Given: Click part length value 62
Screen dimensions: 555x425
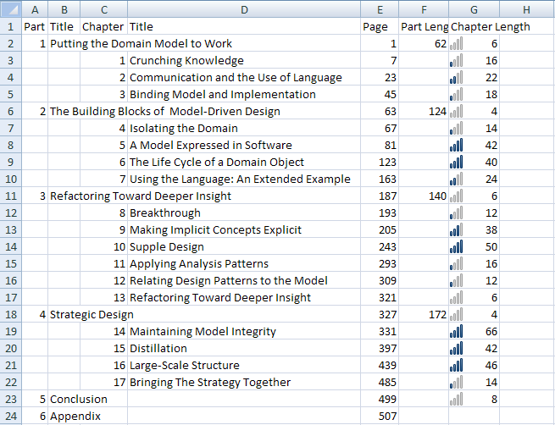Looking at the screenshot, I should (424, 43).
